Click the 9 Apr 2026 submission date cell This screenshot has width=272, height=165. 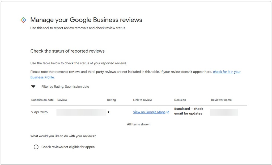(x=39, y=112)
